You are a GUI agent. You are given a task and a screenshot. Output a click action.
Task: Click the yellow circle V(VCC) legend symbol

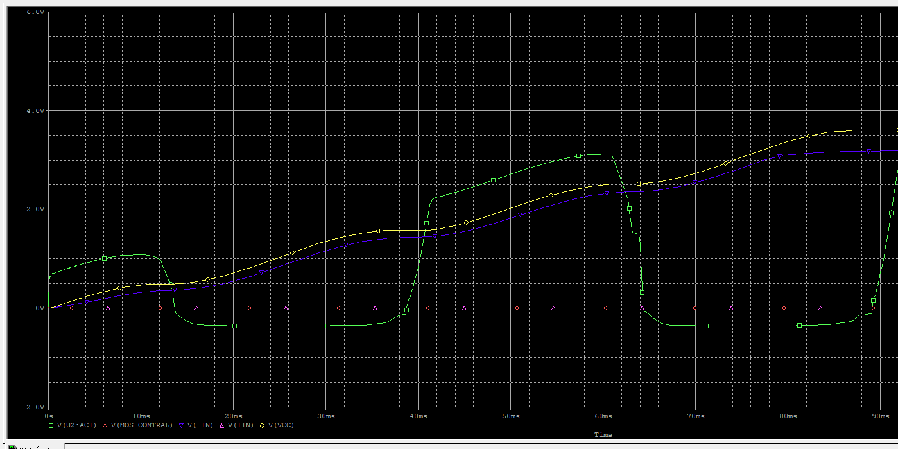click(263, 425)
